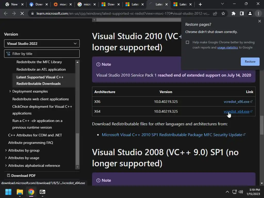The image size is (264, 198).
Task: Open volume tray icon
Action: point(241,192)
